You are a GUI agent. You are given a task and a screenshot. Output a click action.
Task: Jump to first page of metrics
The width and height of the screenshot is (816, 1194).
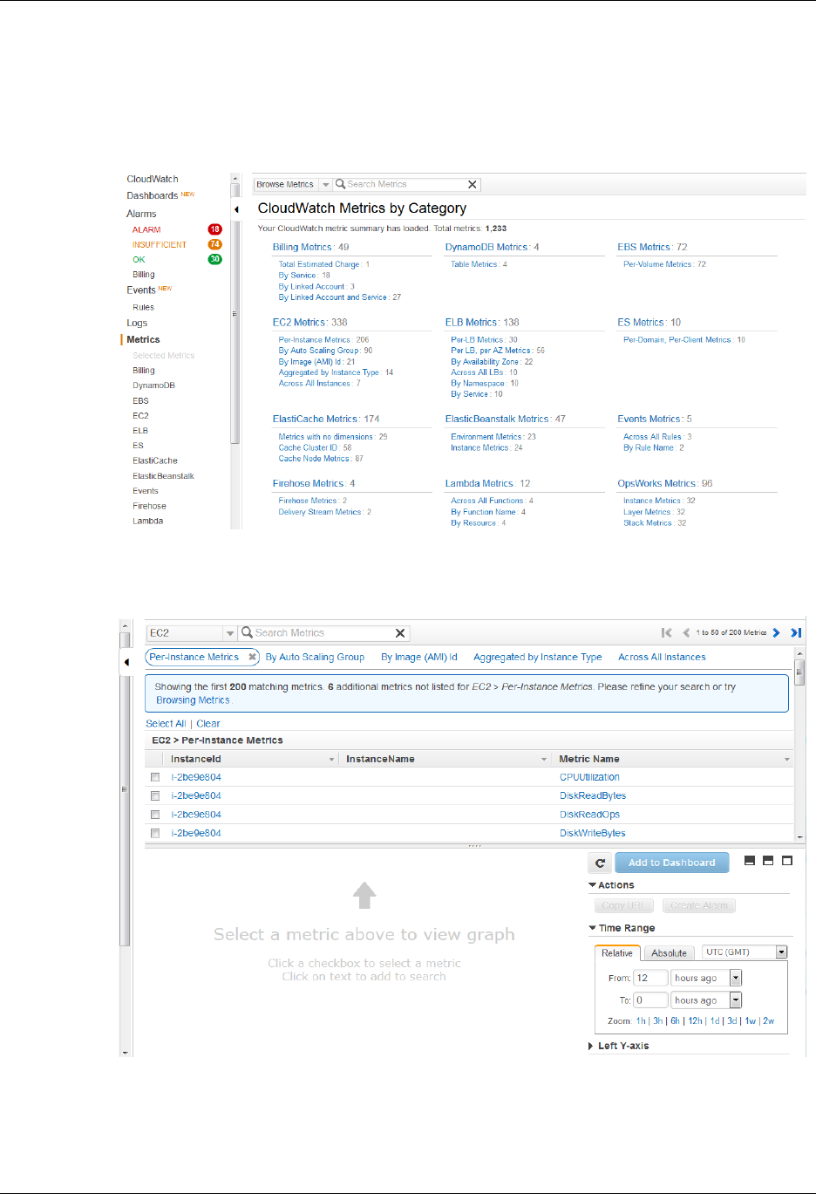click(x=667, y=633)
